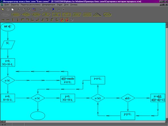Select the i=i+1; rectangle block
The width and height of the screenshot is (168, 126).
coord(98,79)
